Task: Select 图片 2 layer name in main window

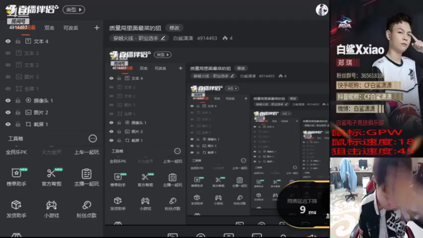Action: tap(41, 112)
